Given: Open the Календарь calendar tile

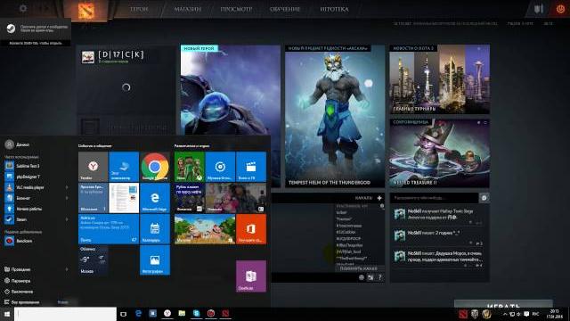Looking at the screenshot, I should [x=155, y=229].
